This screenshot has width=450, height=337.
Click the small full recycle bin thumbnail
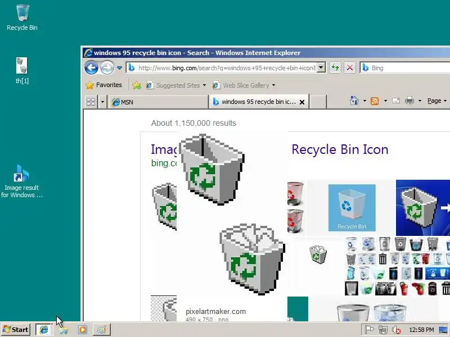318,254
